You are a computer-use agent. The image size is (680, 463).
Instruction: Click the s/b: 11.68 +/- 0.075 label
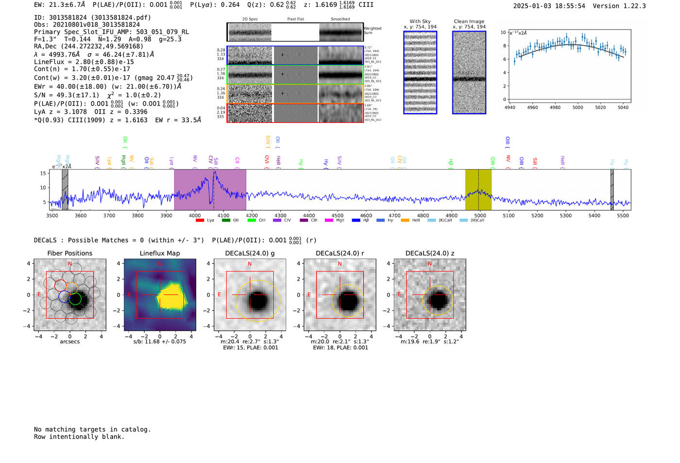coord(160,342)
